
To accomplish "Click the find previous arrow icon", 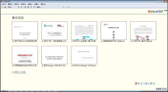I will 63,7.
